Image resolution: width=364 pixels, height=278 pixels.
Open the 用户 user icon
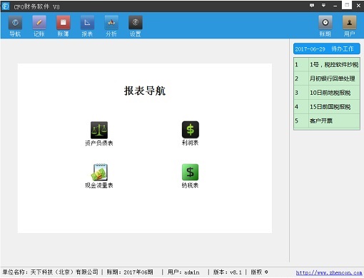pos(349,26)
